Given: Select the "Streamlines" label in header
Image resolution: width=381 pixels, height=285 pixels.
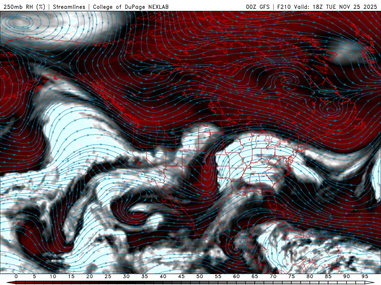Looking at the screenshot, I should click(x=69, y=7).
